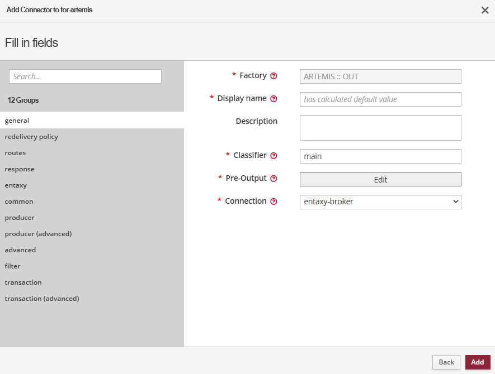Select the entaxy group
The width and height of the screenshot is (495, 374).
(x=16, y=185)
